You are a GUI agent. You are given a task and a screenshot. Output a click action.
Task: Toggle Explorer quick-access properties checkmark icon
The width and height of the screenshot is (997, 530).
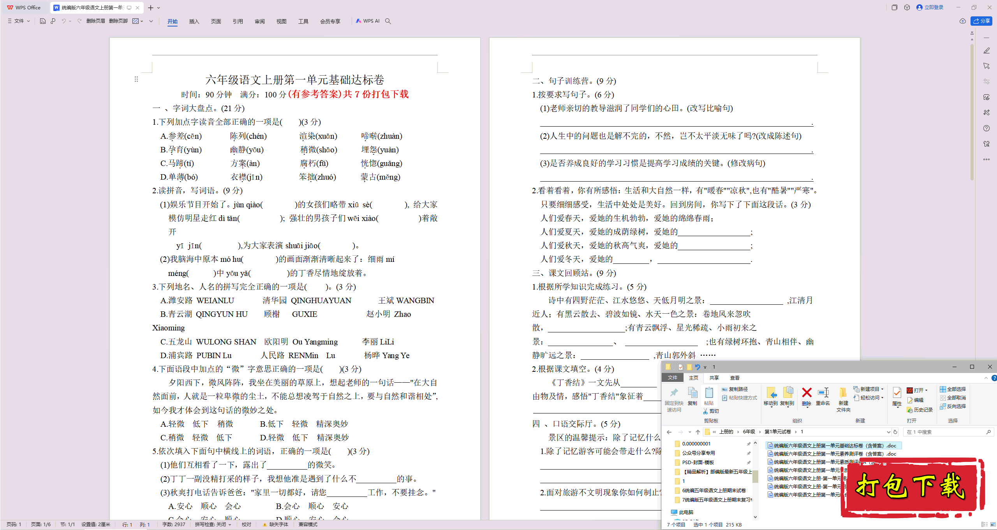pyautogui.click(x=680, y=367)
